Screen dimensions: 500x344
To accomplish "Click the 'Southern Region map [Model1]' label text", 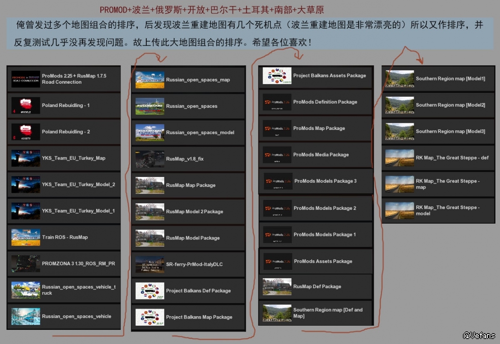I will (450, 79).
